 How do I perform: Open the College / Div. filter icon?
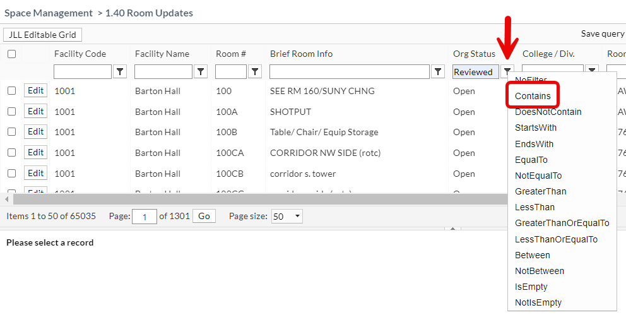592,69
